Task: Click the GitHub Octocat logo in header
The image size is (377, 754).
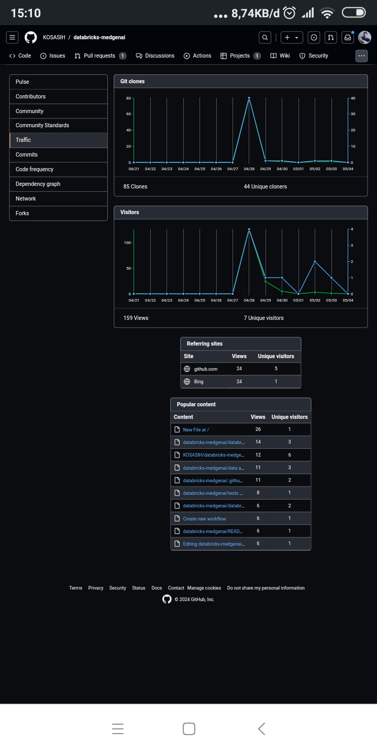Action: pos(31,37)
